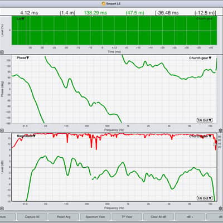Collapse the impulse response pane
Image resolution: width=223 pixels, height=223 pixels.
point(2,52)
